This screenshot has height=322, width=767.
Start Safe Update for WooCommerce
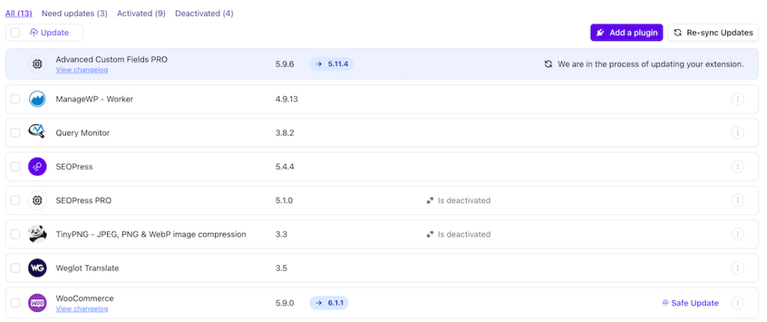[690, 303]
